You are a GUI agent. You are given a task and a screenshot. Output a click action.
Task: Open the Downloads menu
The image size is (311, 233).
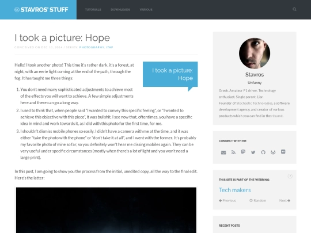120,10
